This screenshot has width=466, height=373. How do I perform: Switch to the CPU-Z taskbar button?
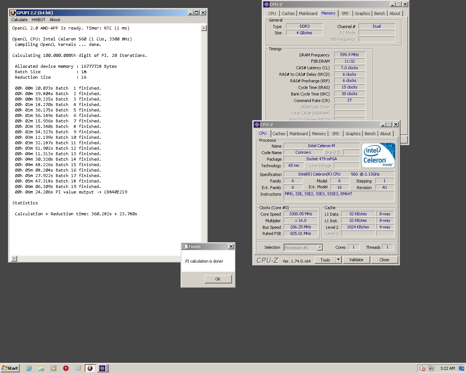tap(102, 368)
